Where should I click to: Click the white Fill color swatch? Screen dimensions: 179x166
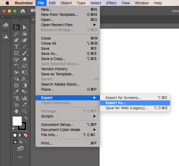click(17, 121)
